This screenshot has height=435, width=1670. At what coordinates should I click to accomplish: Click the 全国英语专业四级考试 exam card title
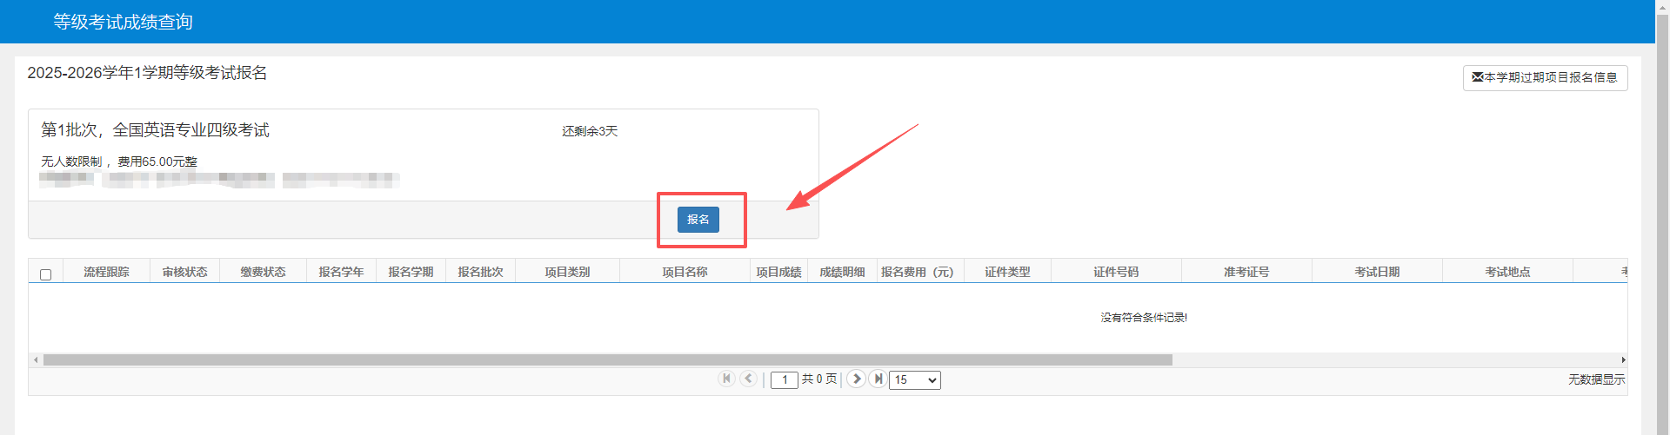tap(155, 130)
